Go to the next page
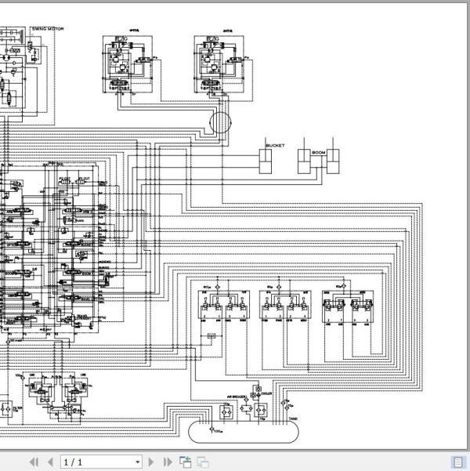The height and width of the screenshot is (471, 470). 151,462
